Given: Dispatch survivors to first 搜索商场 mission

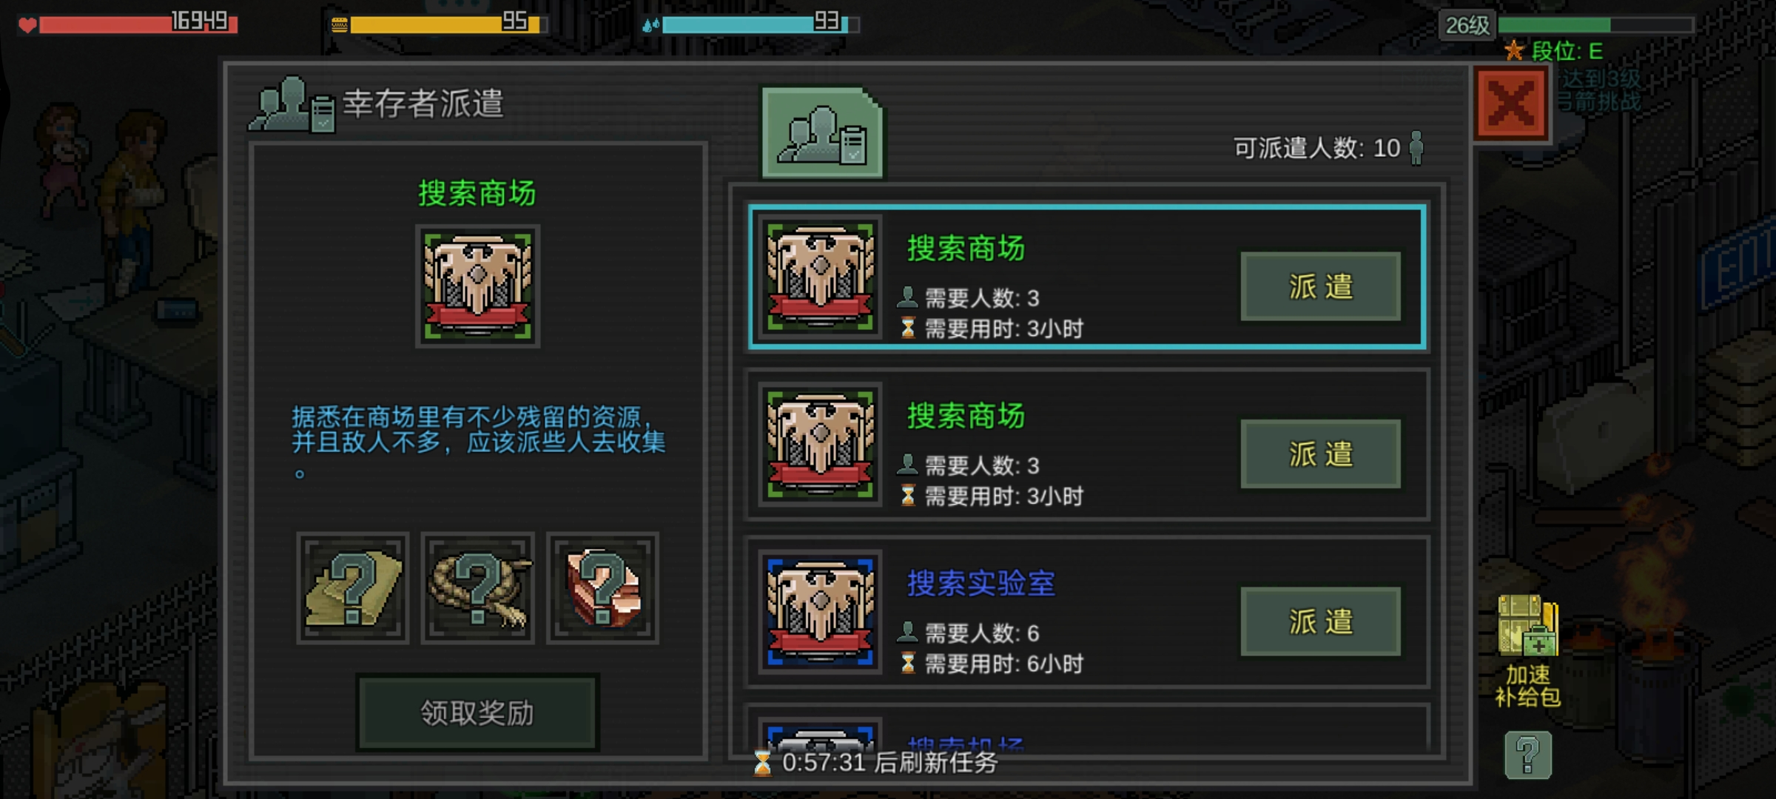Looking at the screenshot, I should point(1321,286).
